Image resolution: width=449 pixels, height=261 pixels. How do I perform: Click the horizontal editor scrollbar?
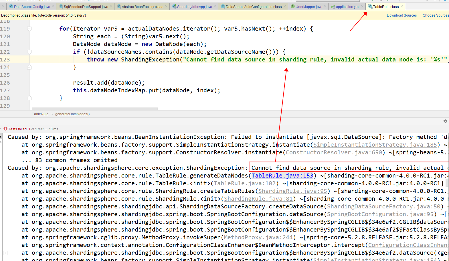tap(94, 109)
